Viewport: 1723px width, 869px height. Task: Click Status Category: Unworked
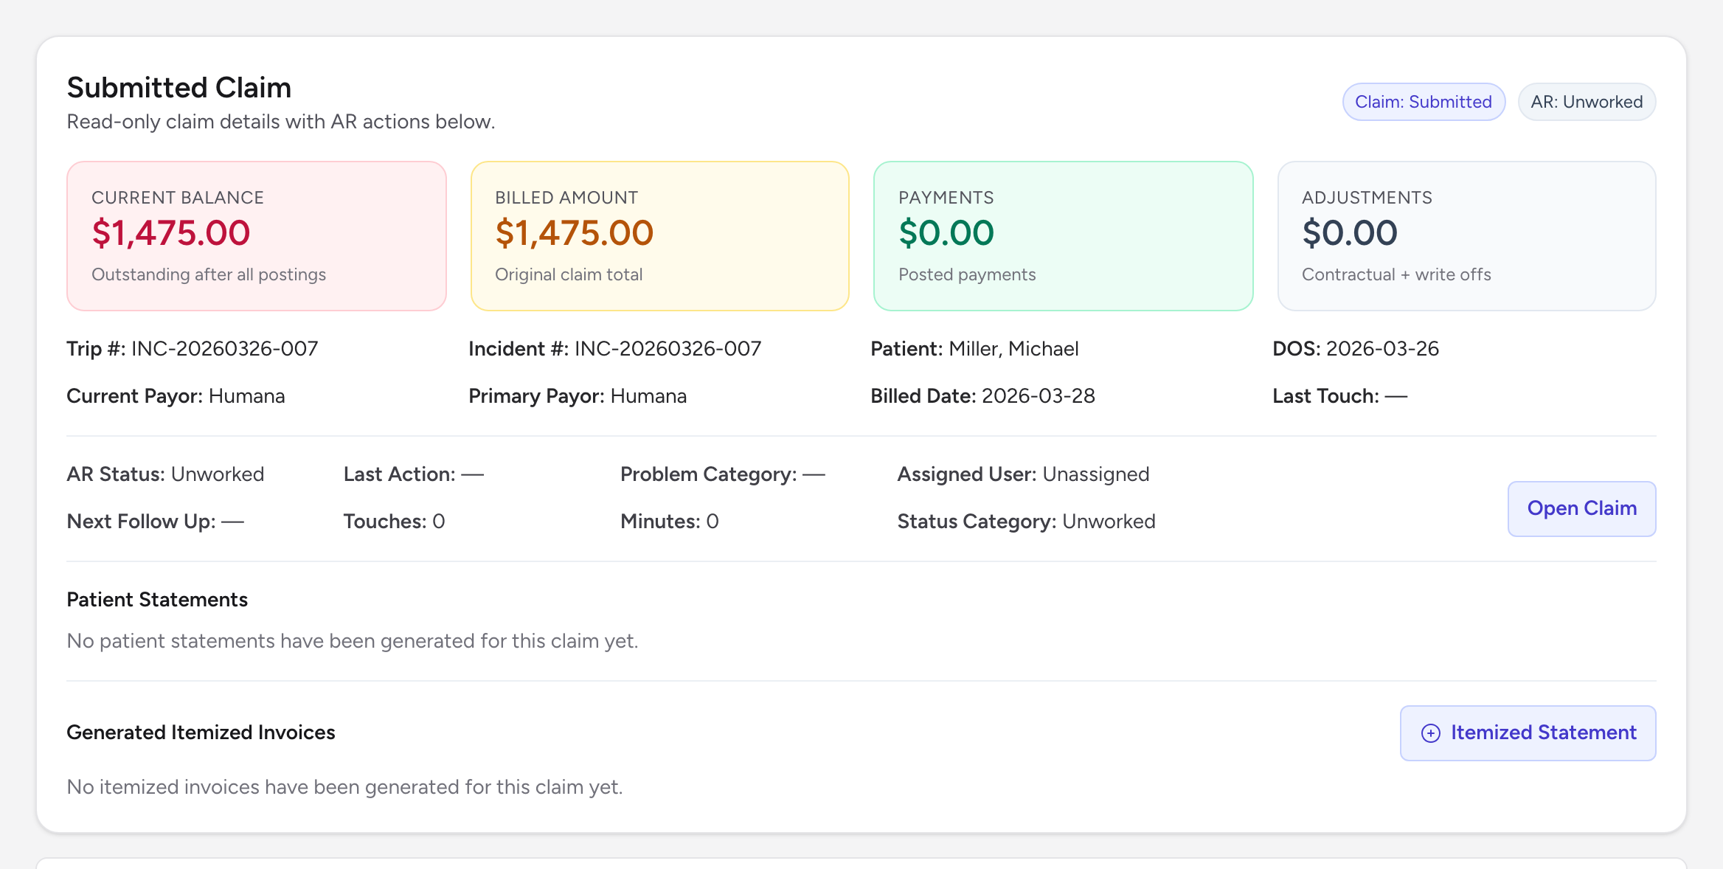tap(1026, 522)
